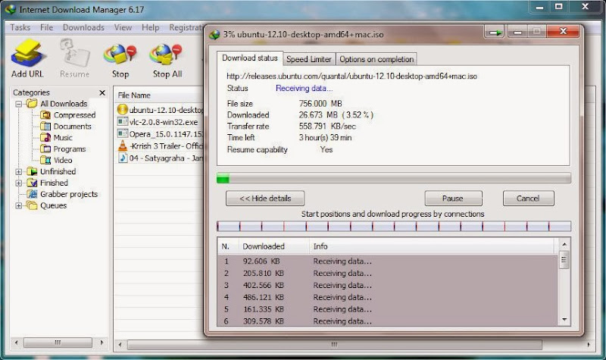
Task: Select the Compressed category icon
Action: pyautogui.click(x=45, y=115)
